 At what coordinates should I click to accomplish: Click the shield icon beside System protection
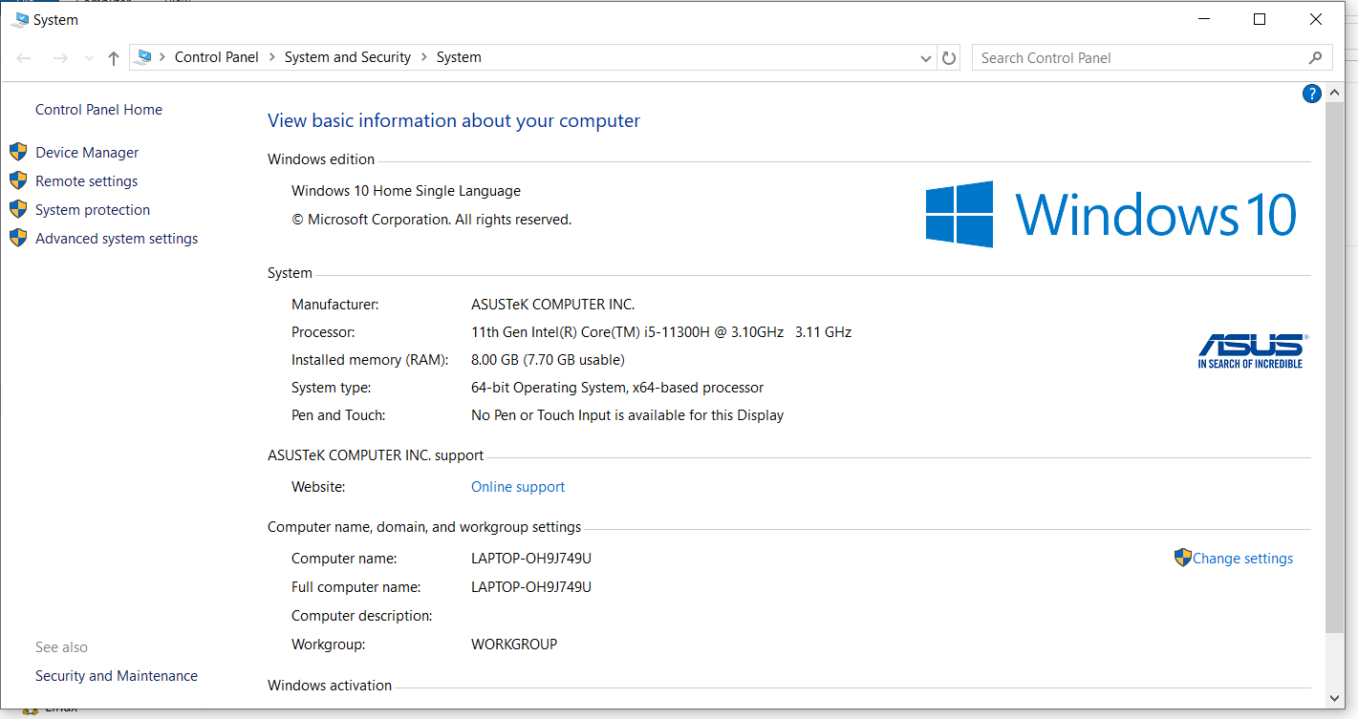point(18,209)
